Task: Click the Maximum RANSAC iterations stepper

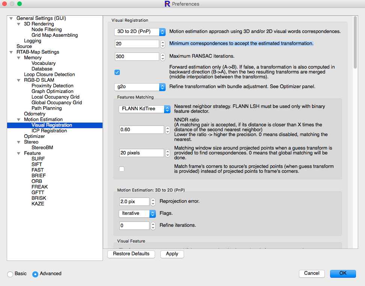Action: click(163, 57)
